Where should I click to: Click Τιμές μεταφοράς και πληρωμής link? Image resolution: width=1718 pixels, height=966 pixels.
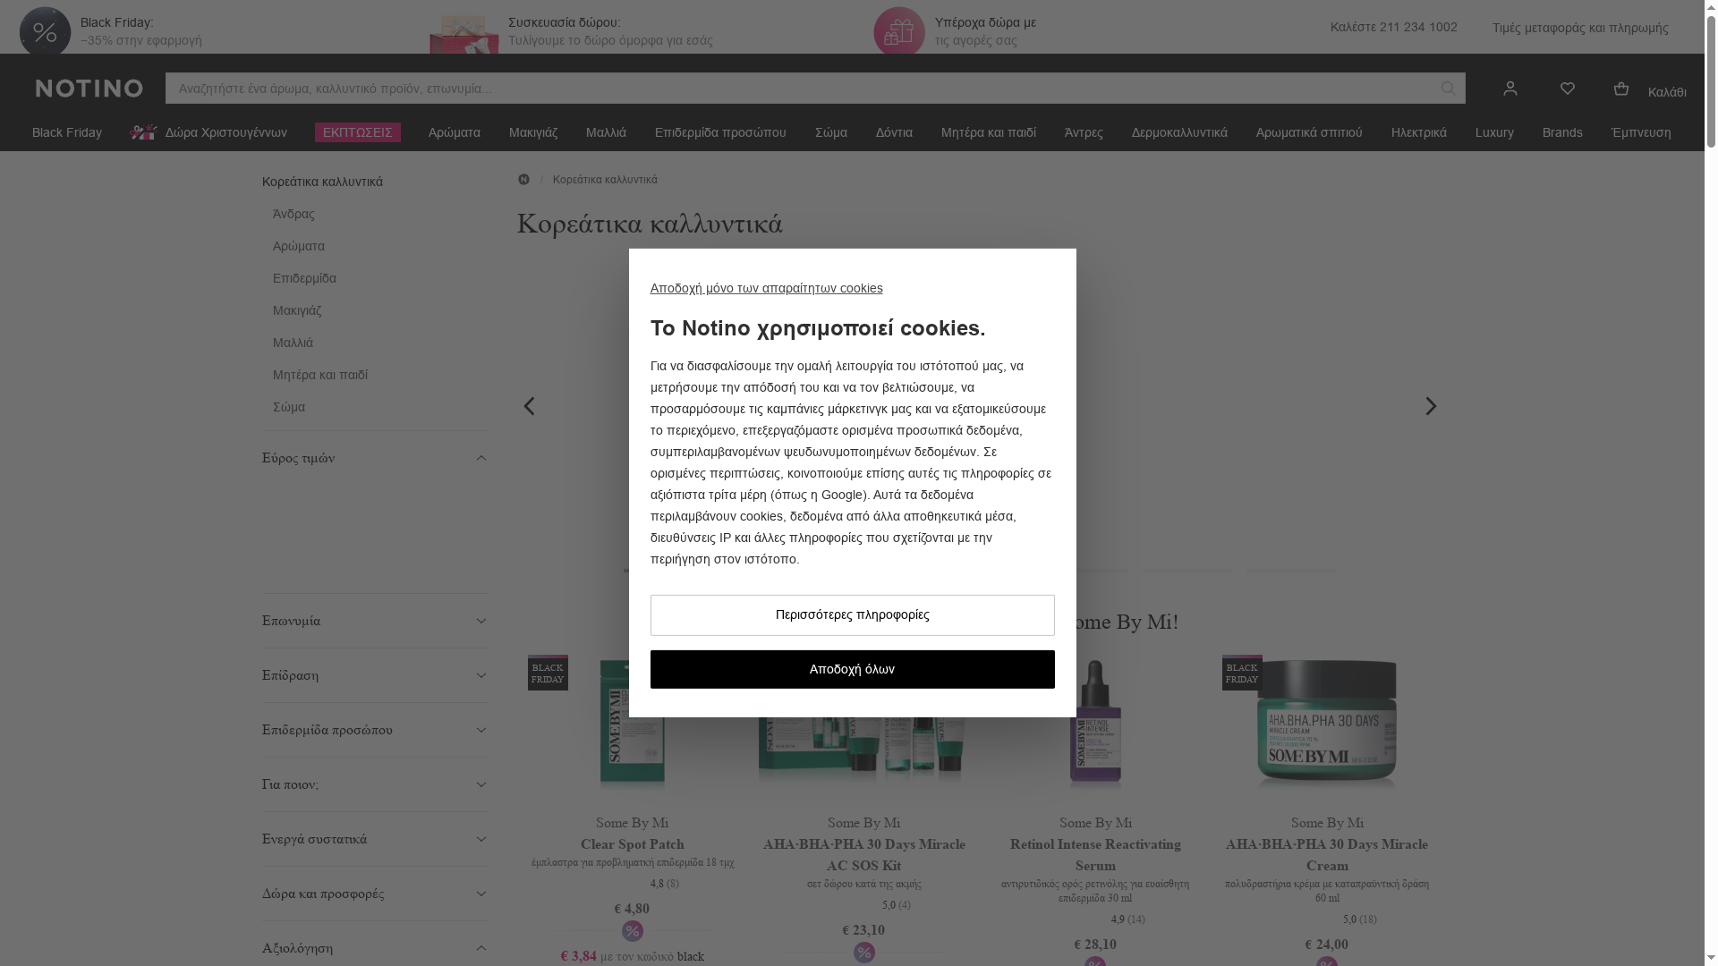[x=1580, y=28]
